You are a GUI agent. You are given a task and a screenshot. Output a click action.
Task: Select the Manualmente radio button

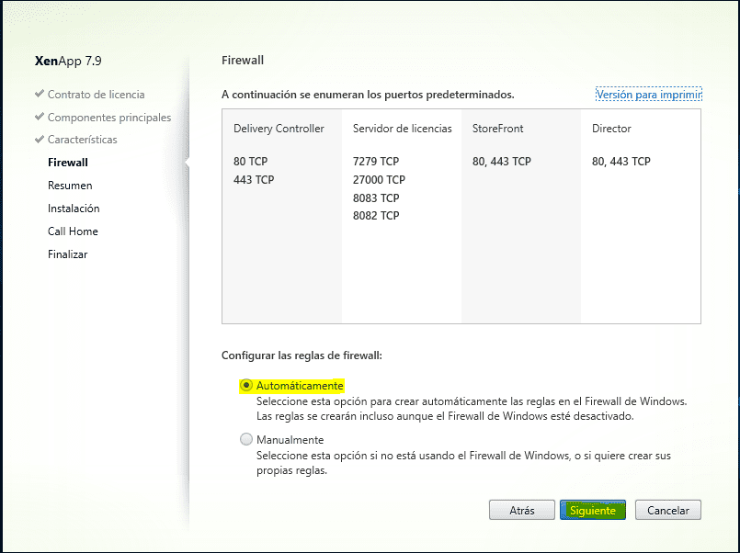click(246, 440)
